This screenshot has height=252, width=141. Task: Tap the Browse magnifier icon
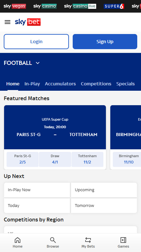tap(53, 240)
